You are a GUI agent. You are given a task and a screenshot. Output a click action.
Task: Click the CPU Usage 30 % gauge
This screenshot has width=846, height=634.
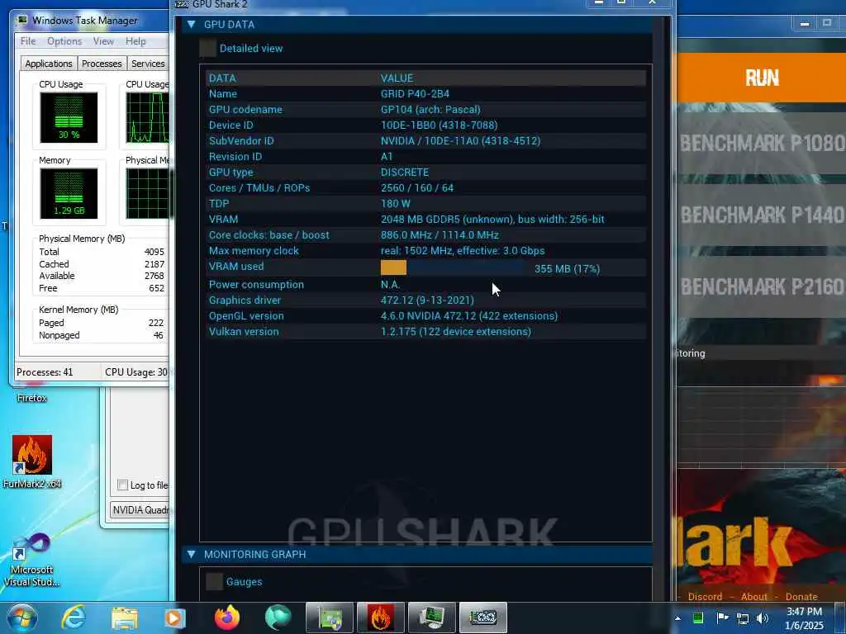pyautogui.click(x=69, y=117)
